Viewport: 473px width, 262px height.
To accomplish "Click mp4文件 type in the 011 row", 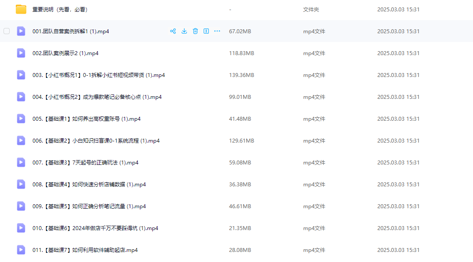I will tap(314, 250).
